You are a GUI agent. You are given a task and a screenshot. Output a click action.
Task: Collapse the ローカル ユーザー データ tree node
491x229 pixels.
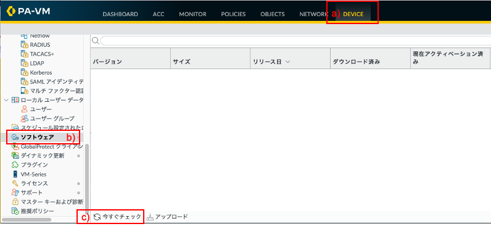click(x=6, y=100)
